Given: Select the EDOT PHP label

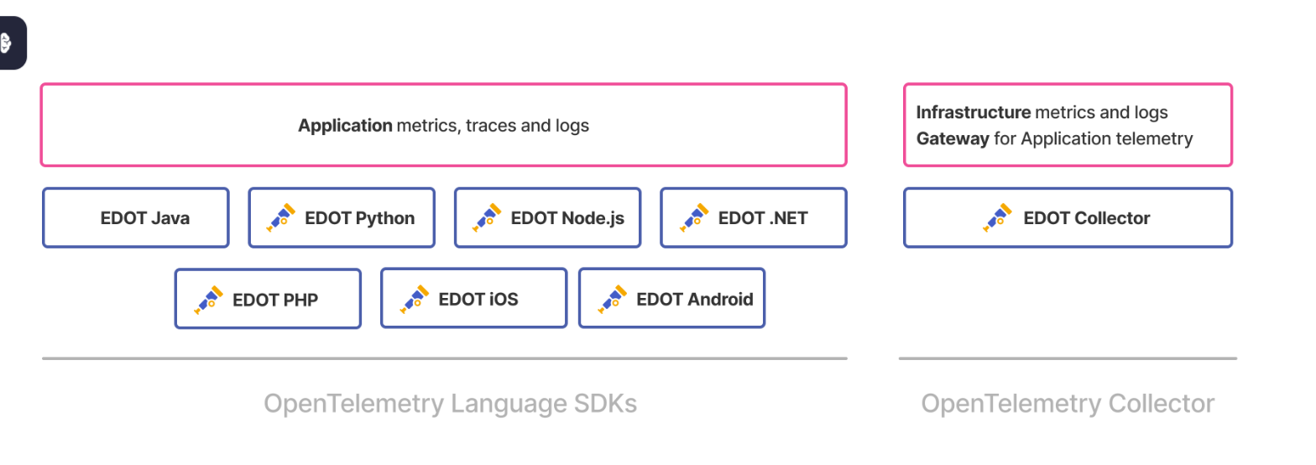Looking at the screenshot, I should tap(275, 300).
